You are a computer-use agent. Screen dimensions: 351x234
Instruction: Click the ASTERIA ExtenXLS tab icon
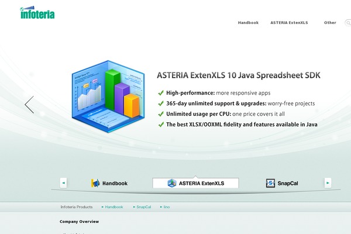coord(172,183)
